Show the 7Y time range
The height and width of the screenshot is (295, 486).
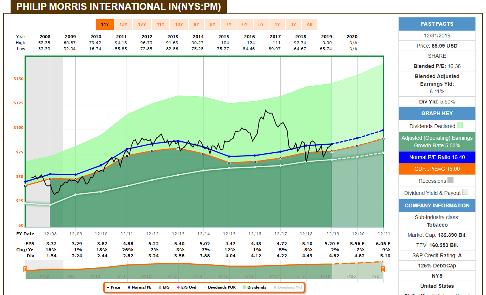(229, 25)
